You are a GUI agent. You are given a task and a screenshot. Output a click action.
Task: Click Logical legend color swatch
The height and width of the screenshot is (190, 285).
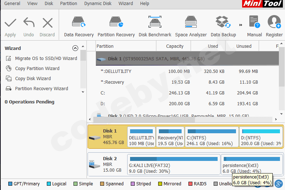click(x=49, y=184)
